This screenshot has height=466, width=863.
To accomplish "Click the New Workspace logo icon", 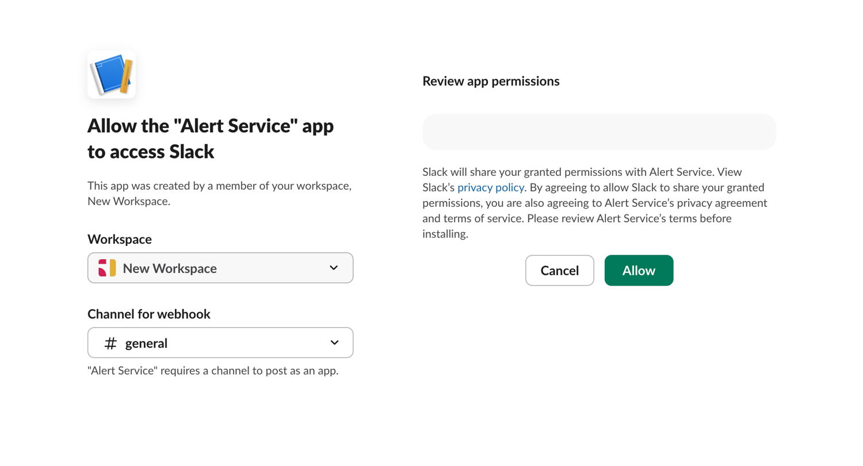I will click(107, 268).
